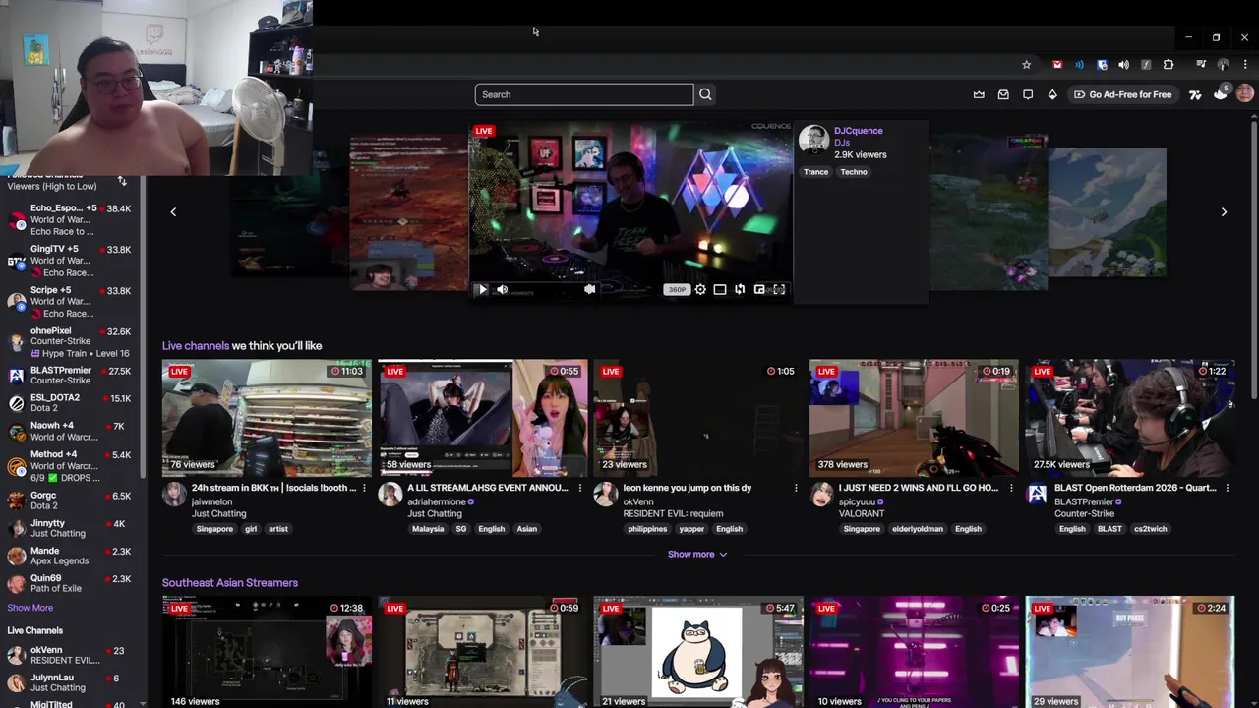This screenshot has height=708, width=1259.
Task: Select the Trance tag
Action: click(815, 172)
